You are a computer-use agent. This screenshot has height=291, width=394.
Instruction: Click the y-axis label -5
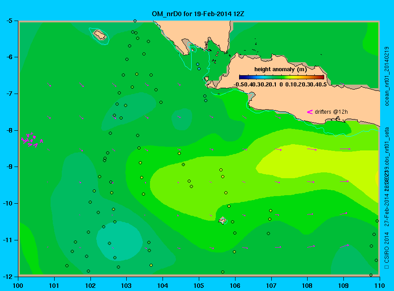(x=9, y=21)
